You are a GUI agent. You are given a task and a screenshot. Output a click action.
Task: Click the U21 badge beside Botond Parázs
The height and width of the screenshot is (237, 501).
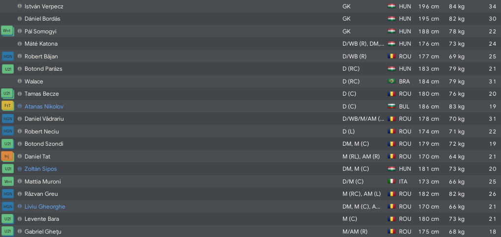pyautogui.click(x=8, y=69)
